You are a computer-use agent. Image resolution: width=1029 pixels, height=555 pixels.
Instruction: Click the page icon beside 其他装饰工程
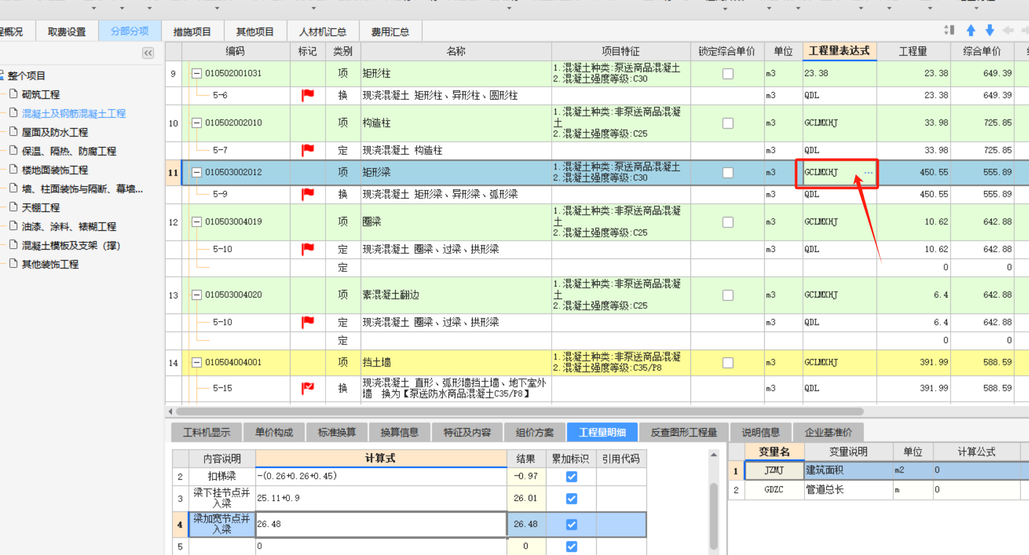(14, 264)
